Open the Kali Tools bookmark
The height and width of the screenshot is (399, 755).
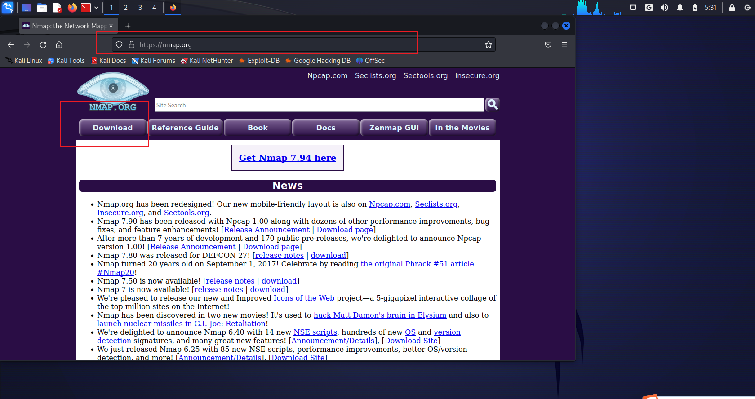[x=67, y=61]
